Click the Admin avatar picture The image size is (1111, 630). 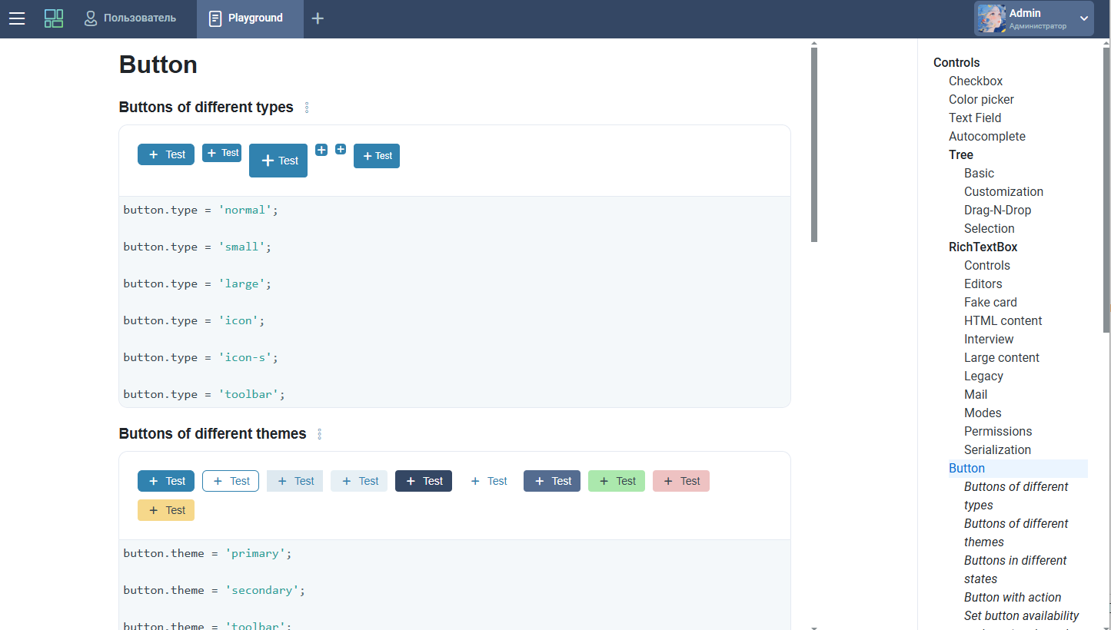[991, 18]
